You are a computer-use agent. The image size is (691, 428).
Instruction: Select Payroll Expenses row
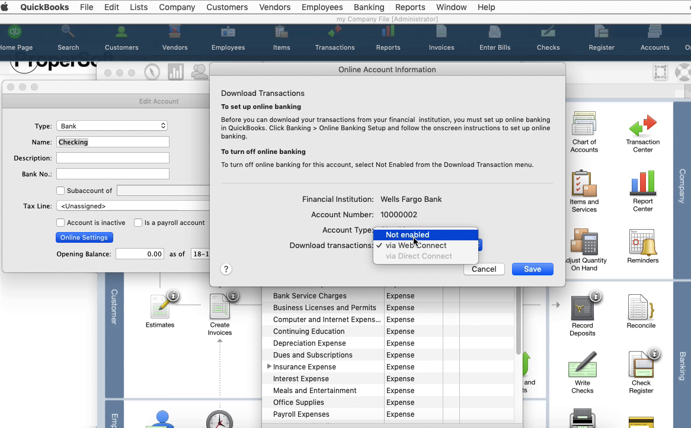[x=388, y=414]
